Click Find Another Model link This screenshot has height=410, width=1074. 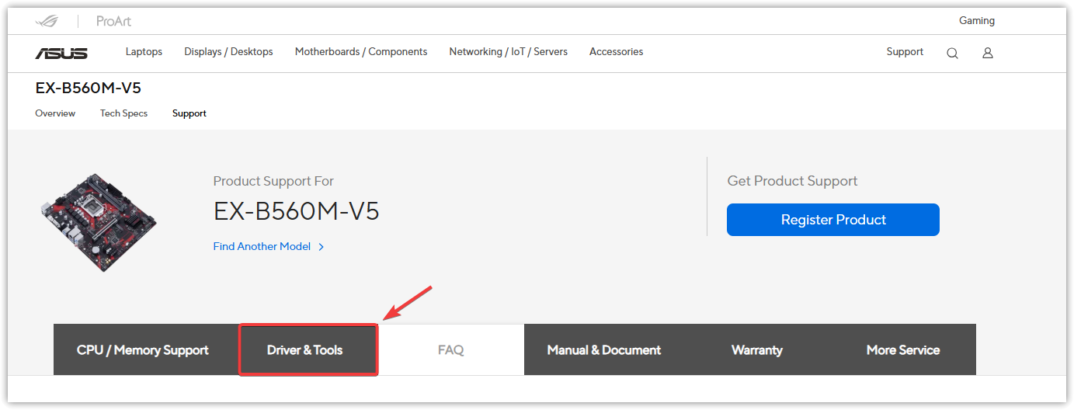[x=269, y=246]
